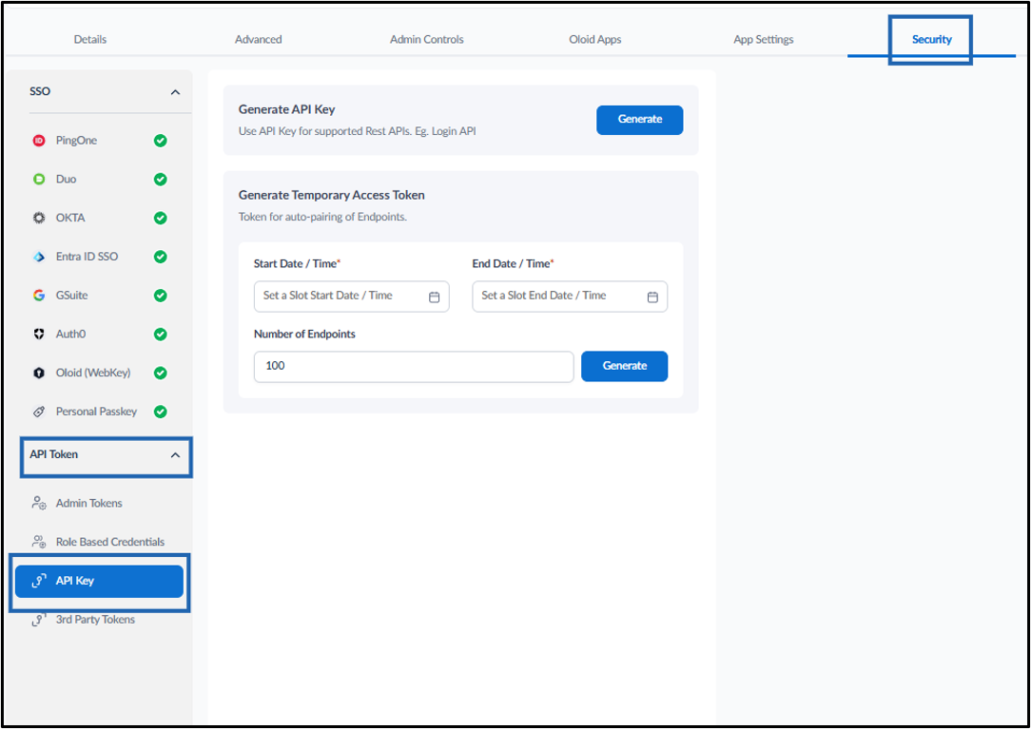This screenshot has width=1031, height=729.
Task: Click green check status beside Personal Passkey
Action: tap(161, 412)
